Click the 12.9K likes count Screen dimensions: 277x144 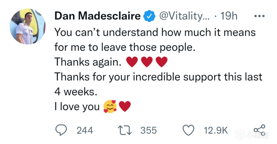click(x=216, y=131)
